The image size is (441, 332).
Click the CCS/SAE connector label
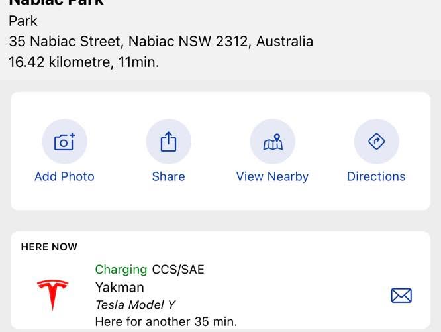pos(178,270)
